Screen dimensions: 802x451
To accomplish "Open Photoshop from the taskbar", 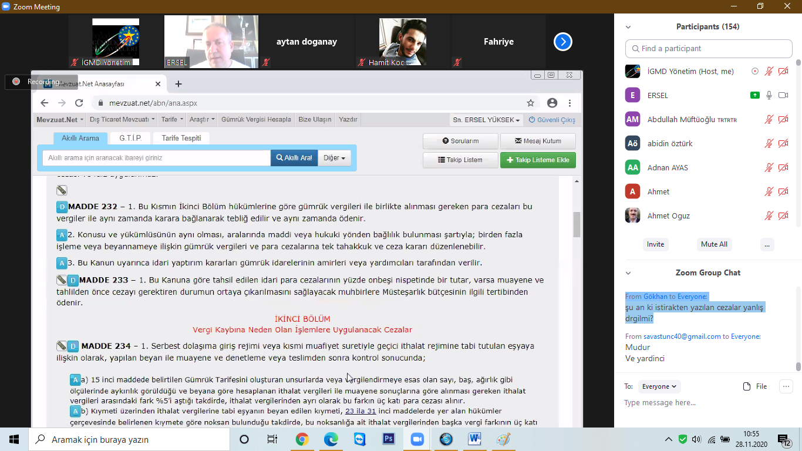I will (x=388, y=439).
